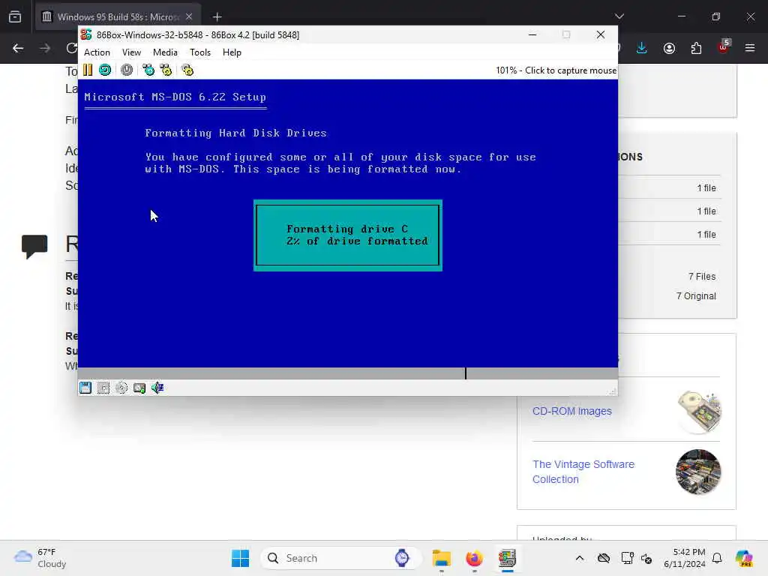Viewport: 768px width, 576px height.
Task: Show hidden tray icons chevron
Action: (x=580, y=558)
